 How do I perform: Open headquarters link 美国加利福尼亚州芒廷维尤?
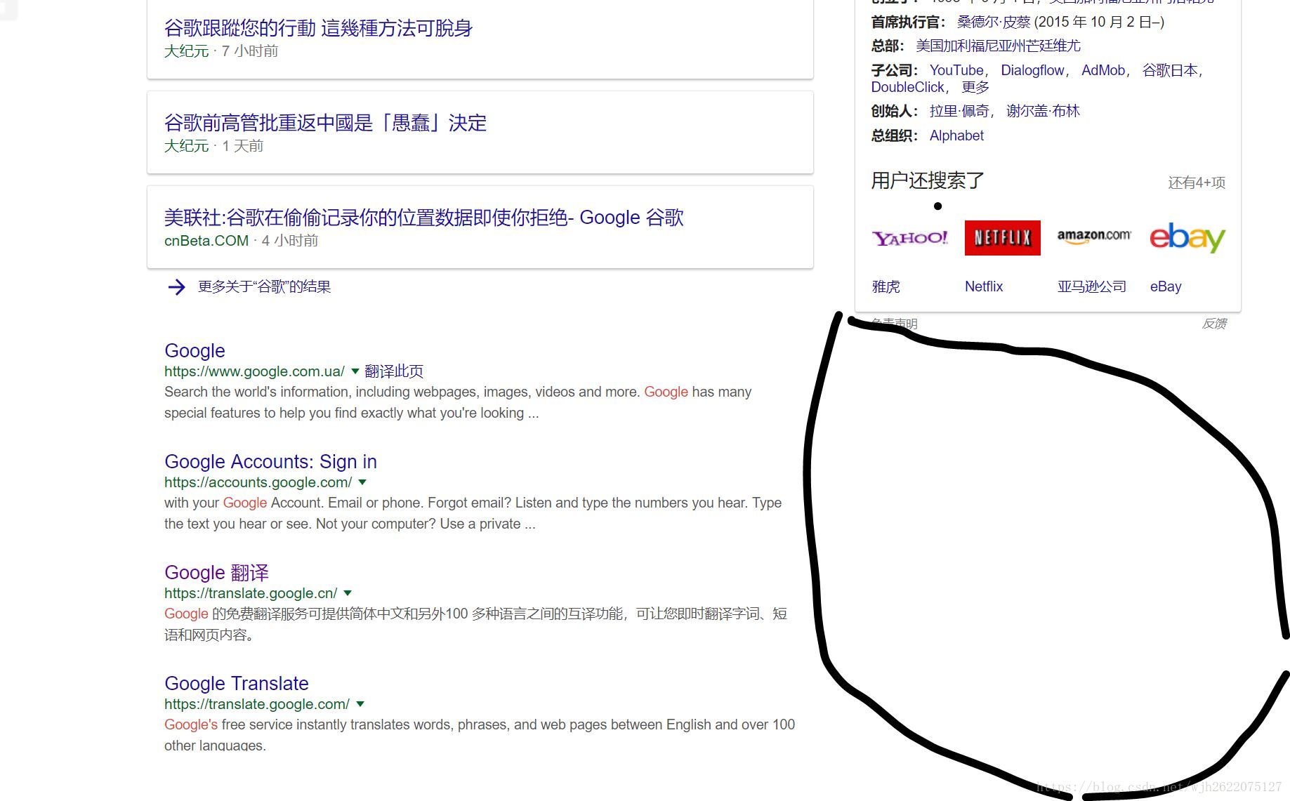(x=998, y=46)
